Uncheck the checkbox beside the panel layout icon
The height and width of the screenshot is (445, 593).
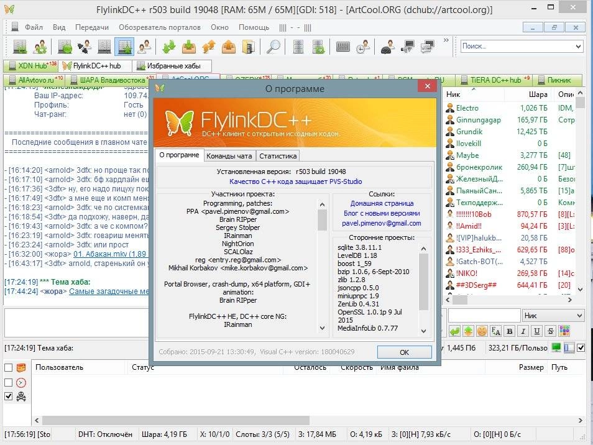tap(581, 347)
